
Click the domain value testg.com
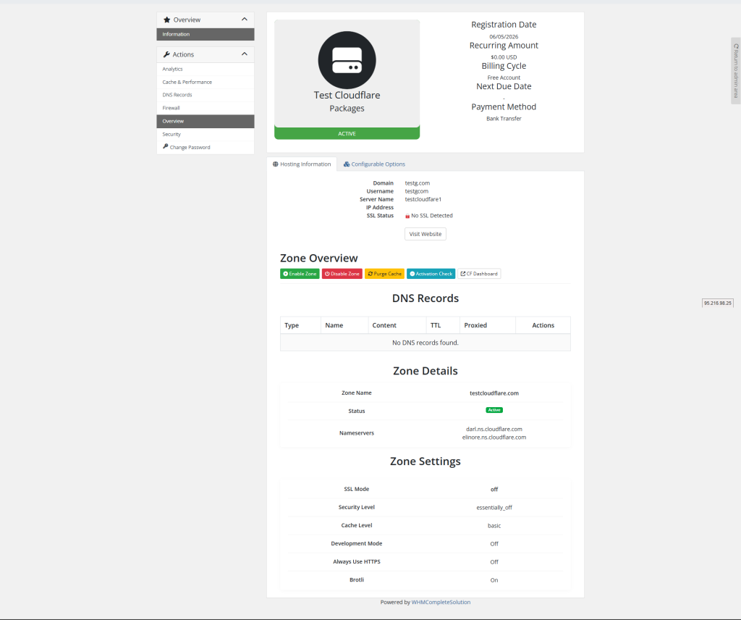[x=418, y=183]
